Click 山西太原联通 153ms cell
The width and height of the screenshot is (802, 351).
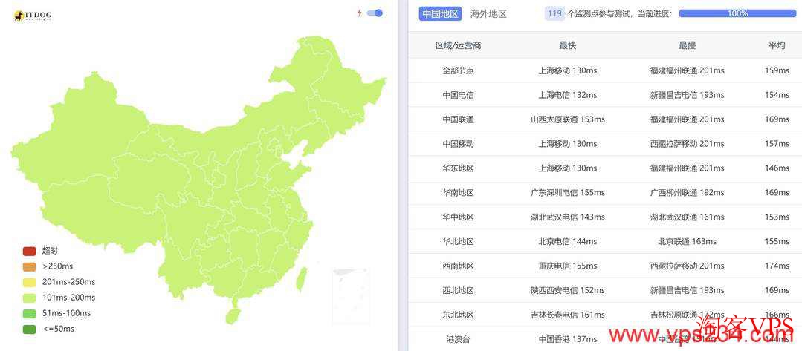click(568, 119)
